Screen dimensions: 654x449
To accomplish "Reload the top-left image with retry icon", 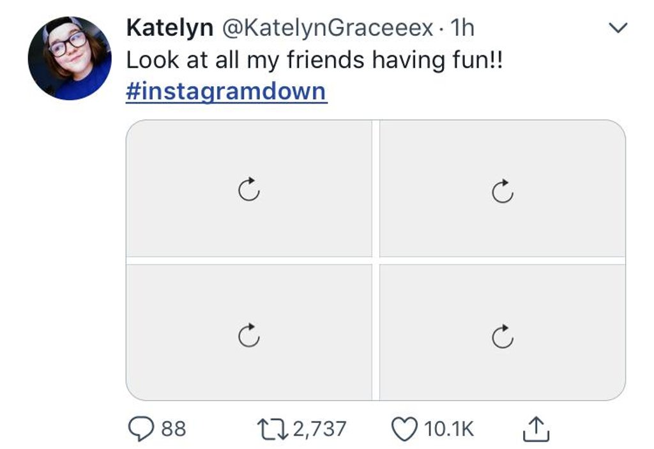I will (248, 190).
